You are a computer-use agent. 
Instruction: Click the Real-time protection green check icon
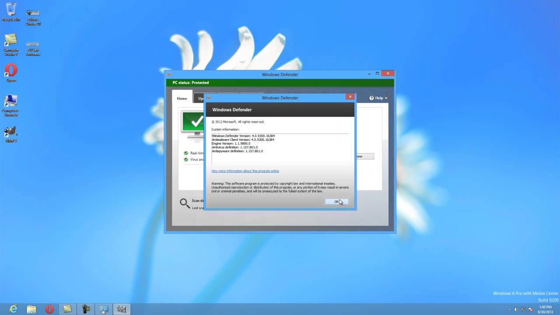click(186, 153)
